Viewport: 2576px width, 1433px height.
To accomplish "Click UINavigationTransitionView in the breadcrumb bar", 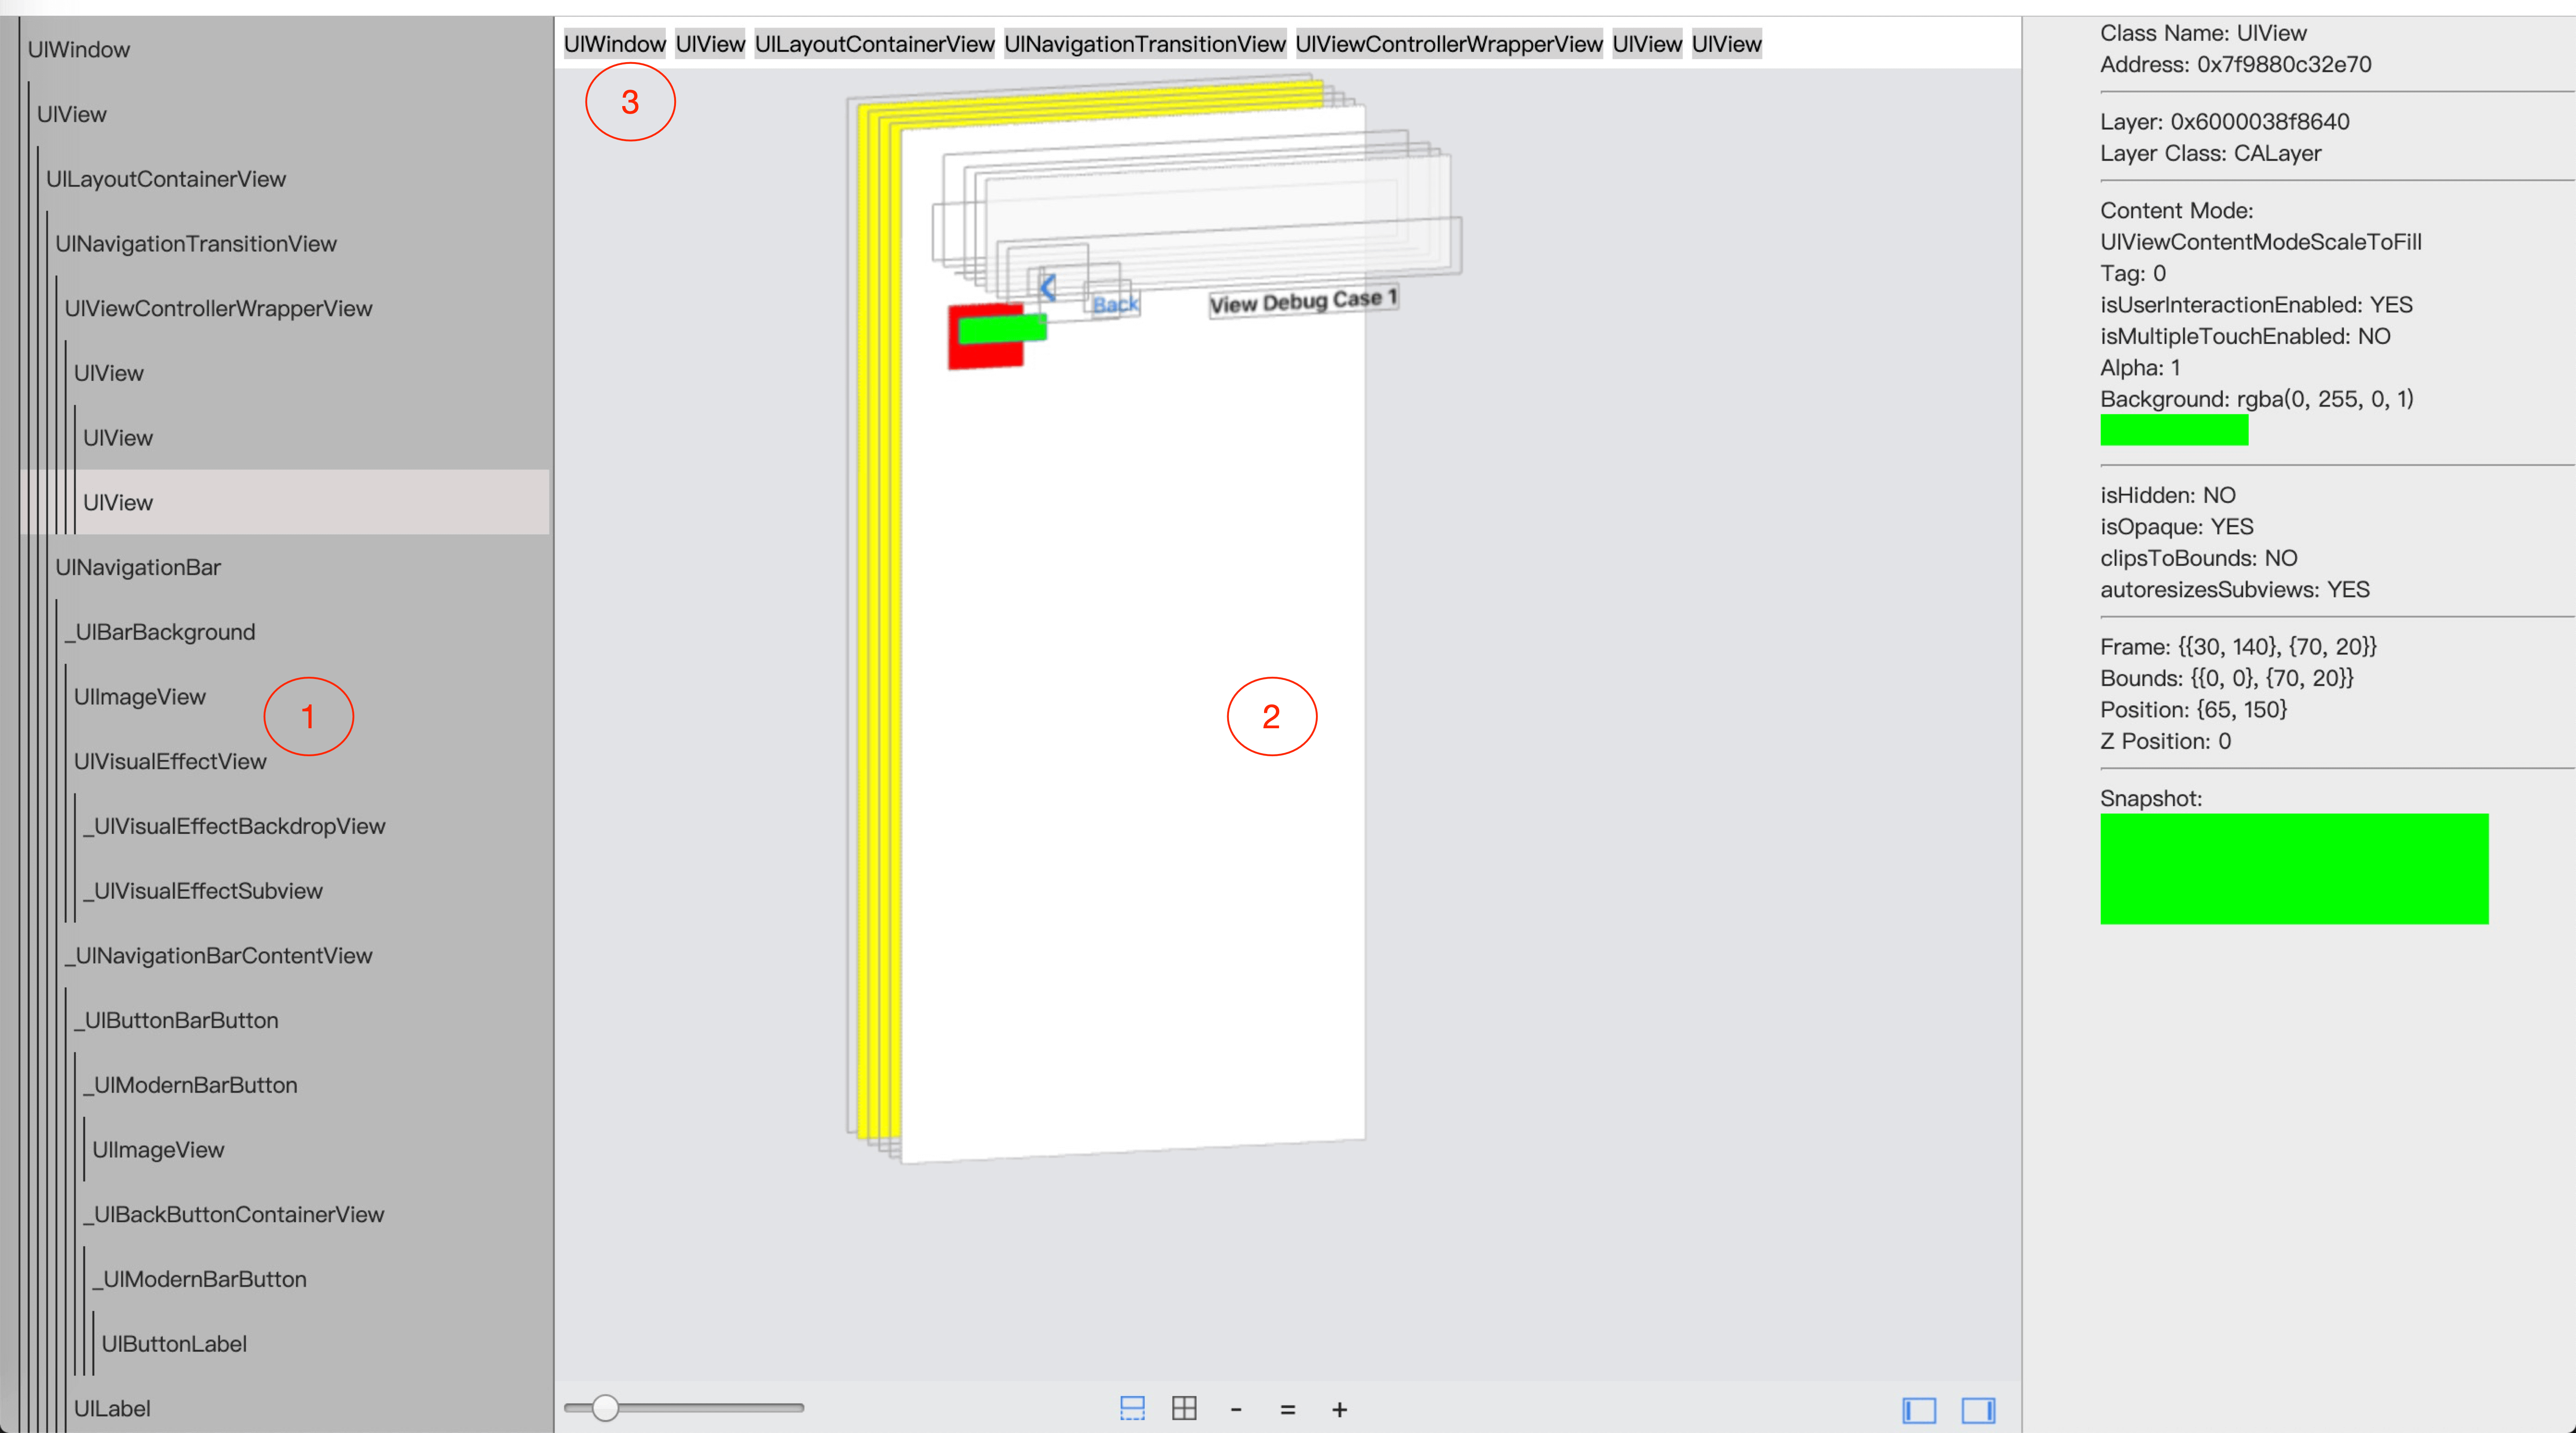I will point(1144,44).
